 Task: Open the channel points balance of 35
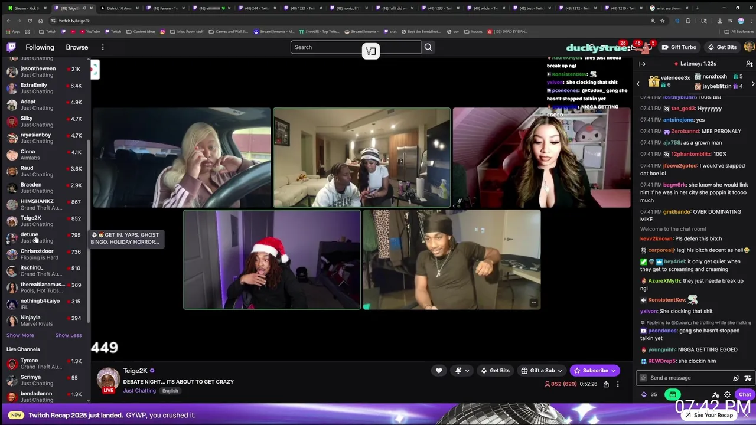(x=649, y=394)
